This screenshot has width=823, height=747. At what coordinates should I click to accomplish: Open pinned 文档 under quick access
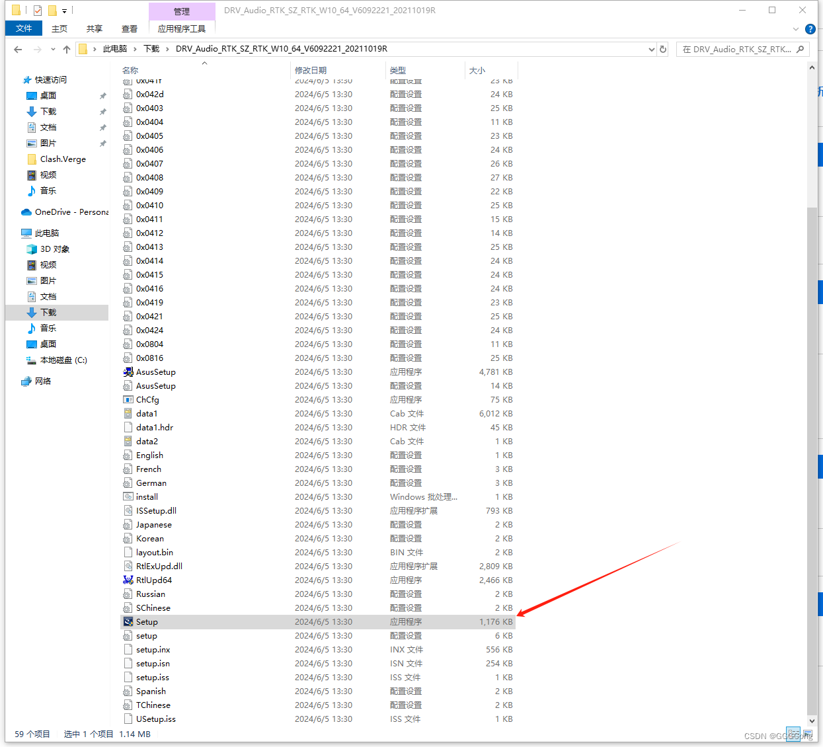point(48,128)
